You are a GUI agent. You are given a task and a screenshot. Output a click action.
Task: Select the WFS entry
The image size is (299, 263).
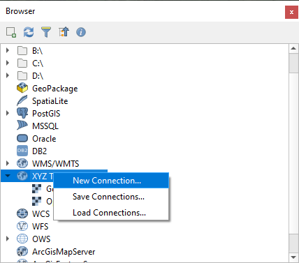(x=41, y=227)
